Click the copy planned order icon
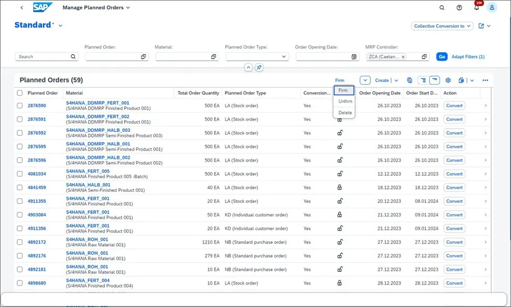This screenshot has height=307, width=511. (x=409, y=80)
